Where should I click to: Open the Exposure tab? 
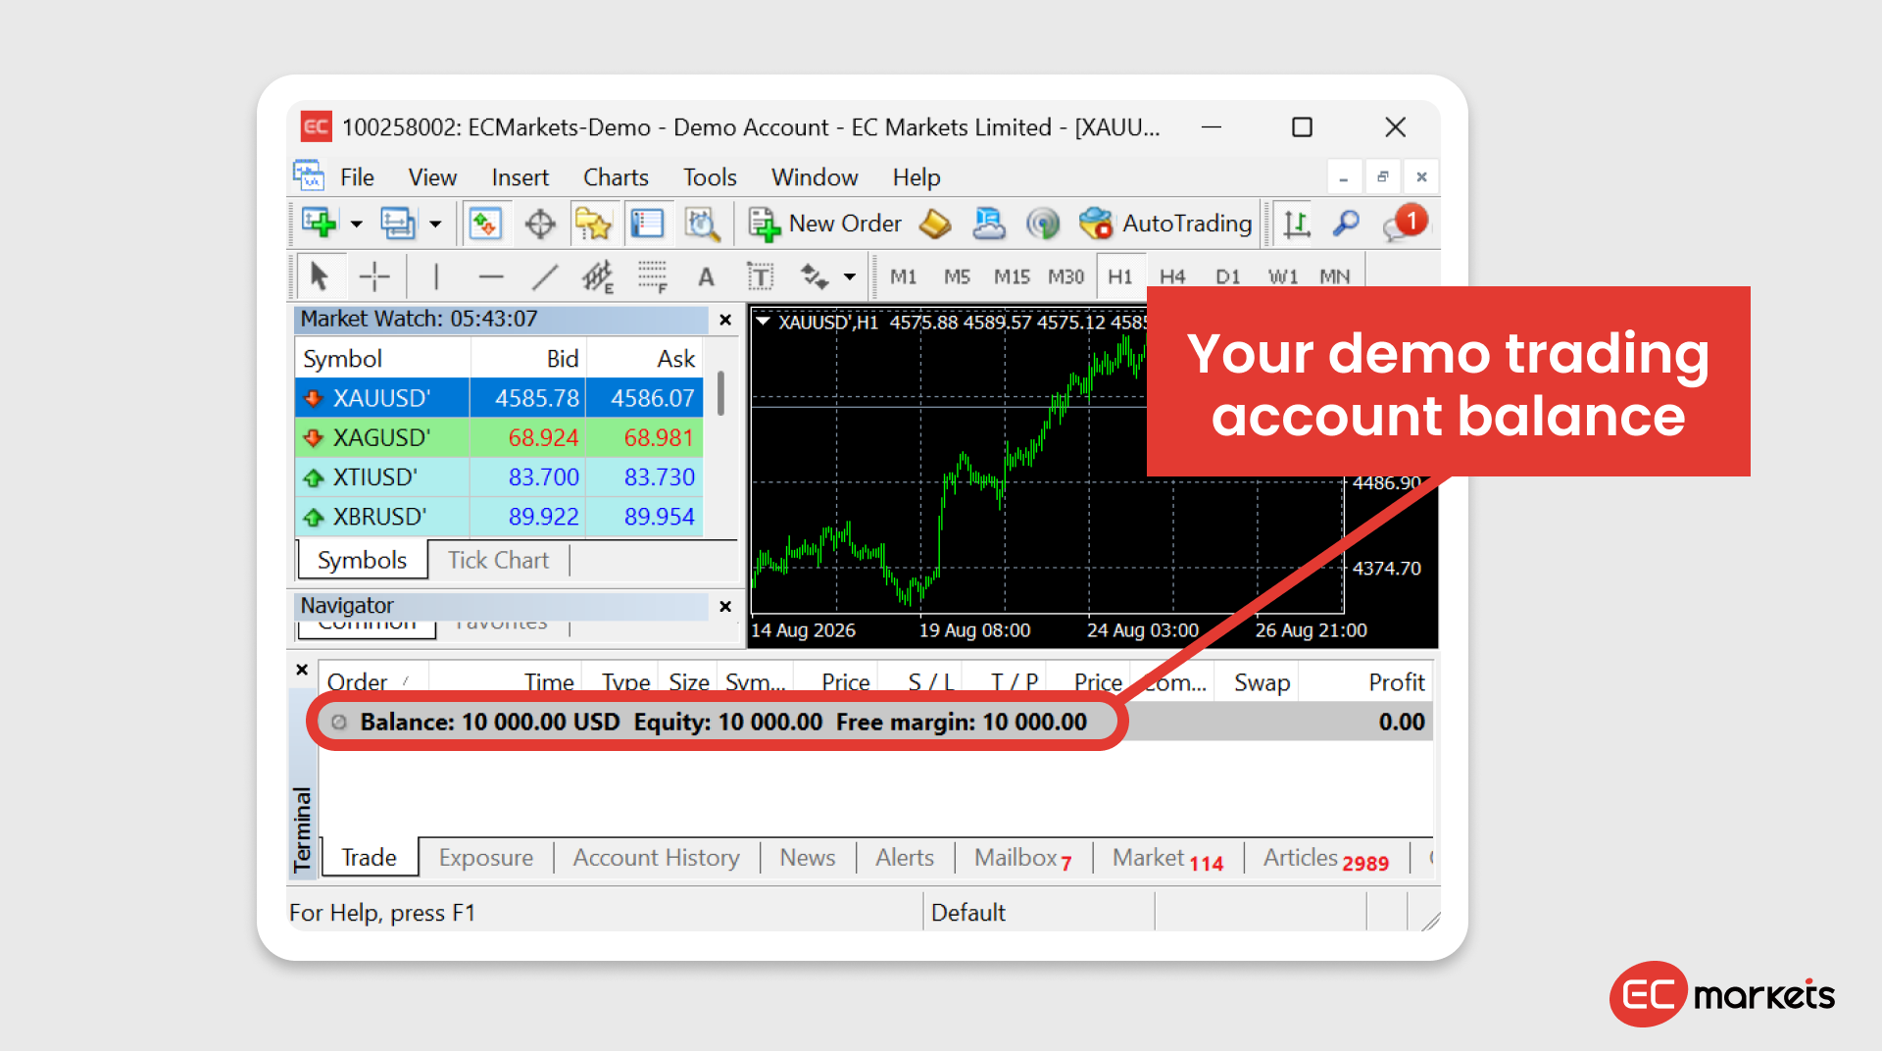click(x=485, y=858)
